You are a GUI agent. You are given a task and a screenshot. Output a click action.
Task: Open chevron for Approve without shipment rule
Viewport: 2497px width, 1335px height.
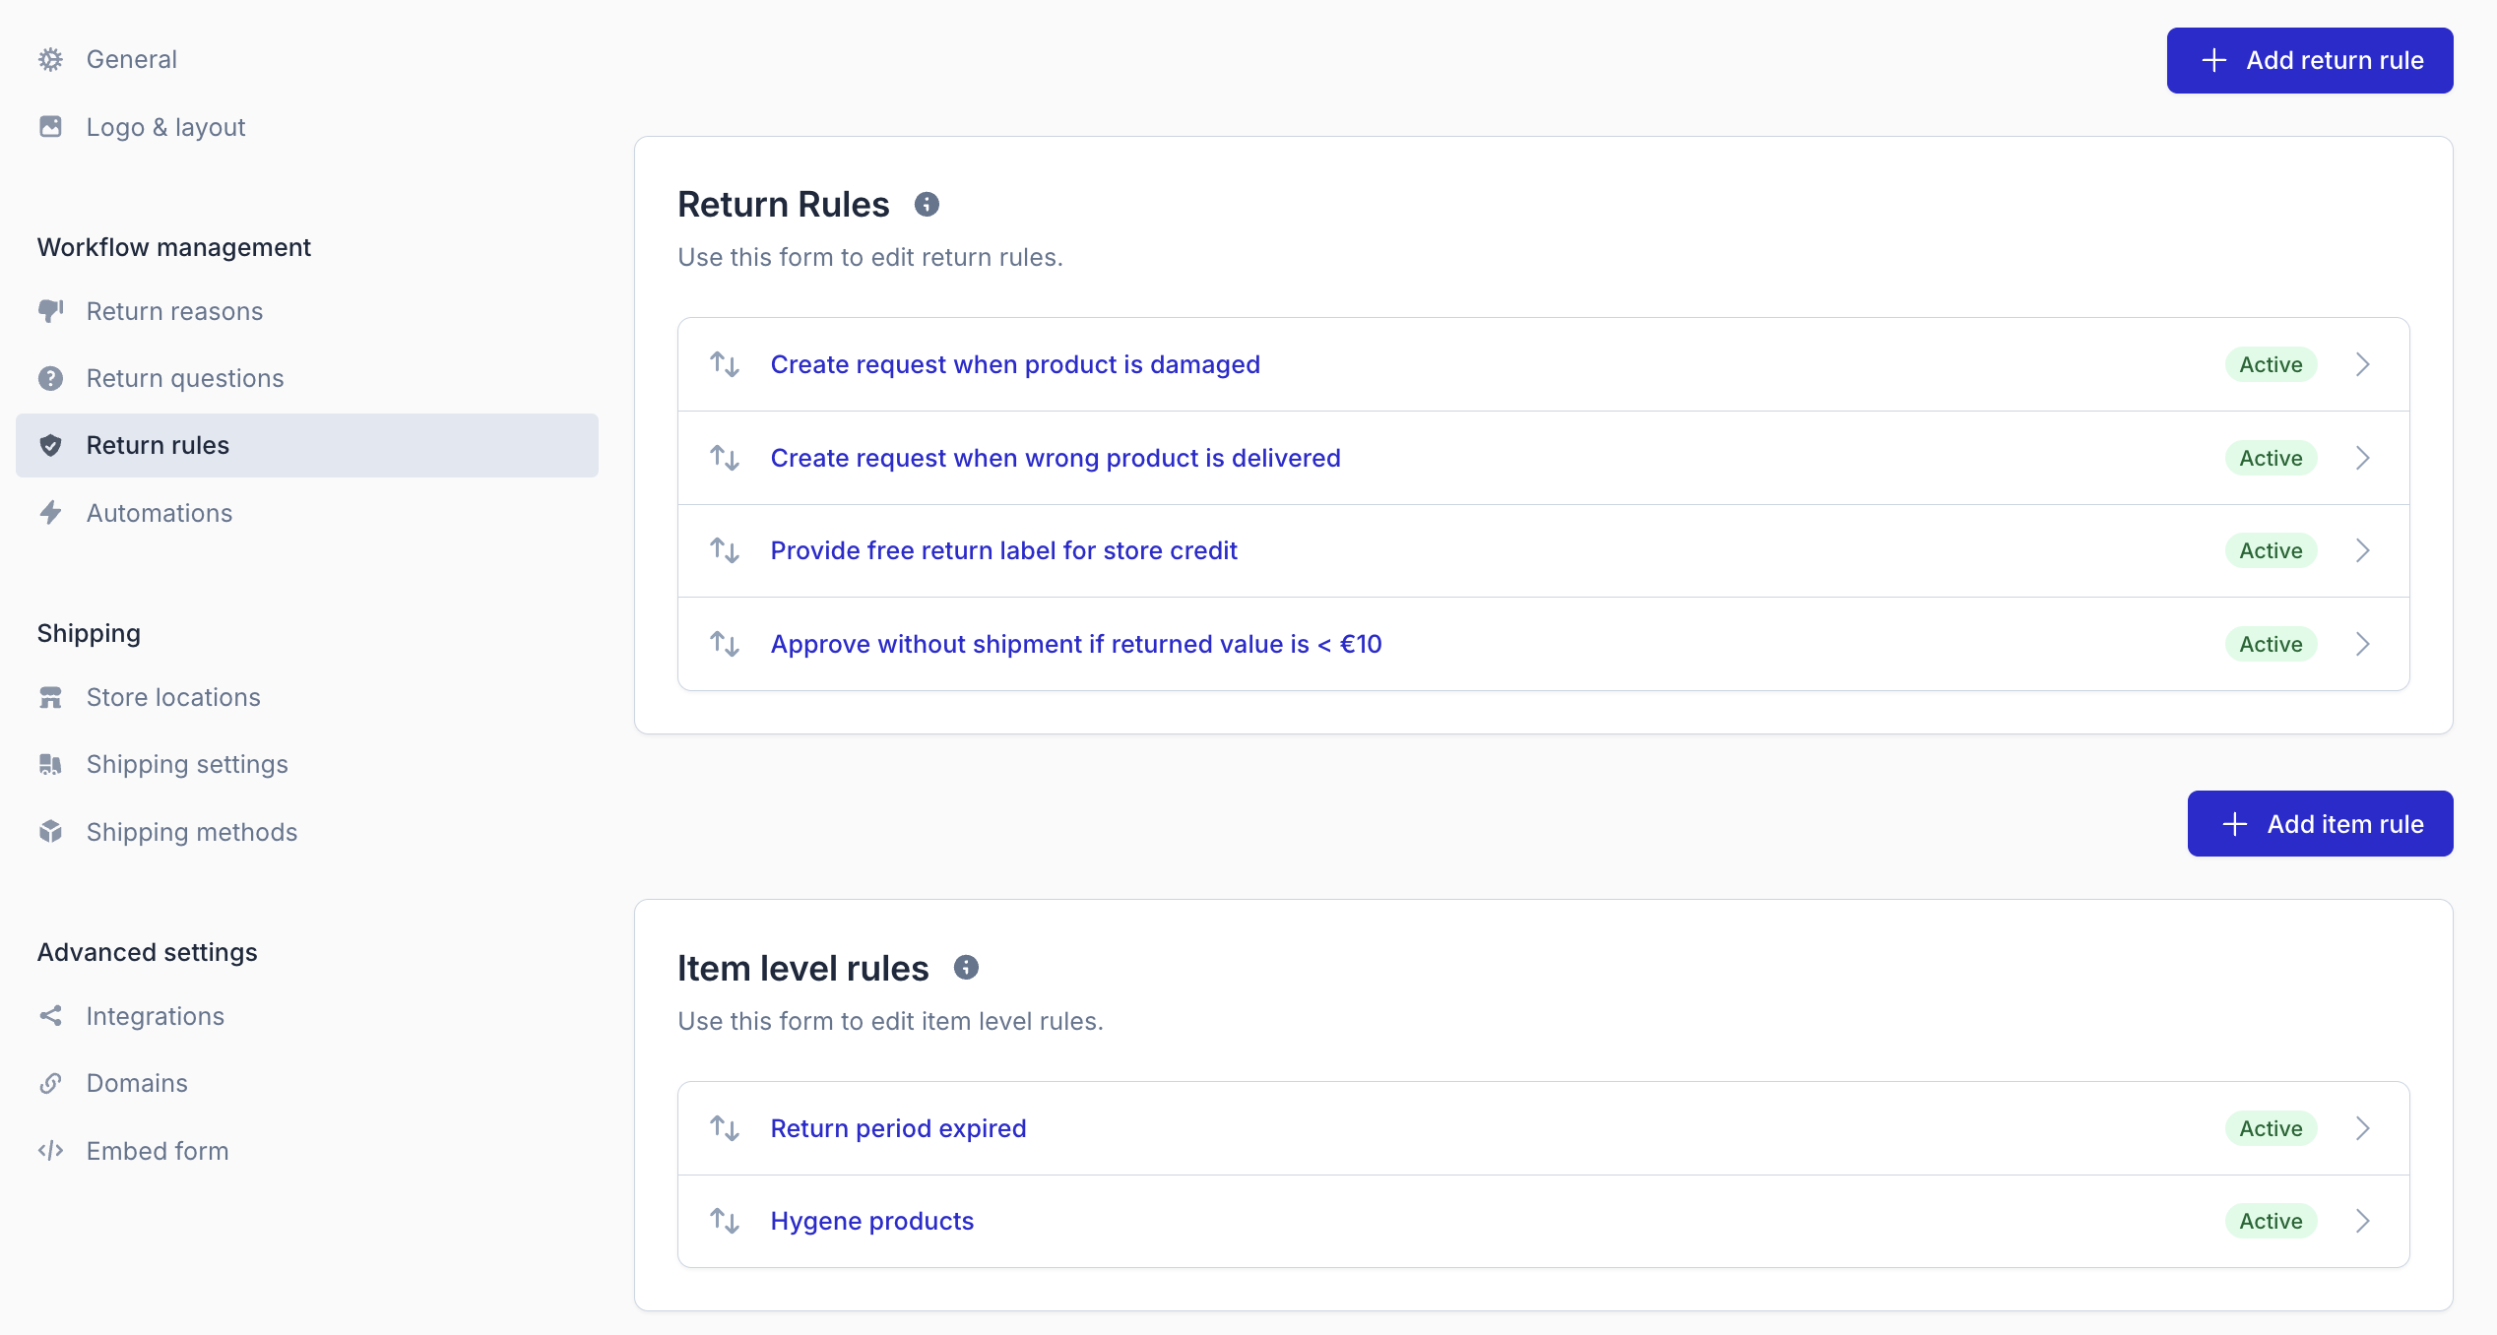2363,644
